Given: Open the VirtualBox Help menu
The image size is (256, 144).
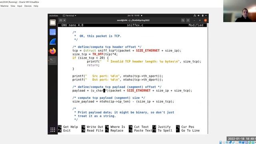Looking at the screenshot, I should click(36, 6).
